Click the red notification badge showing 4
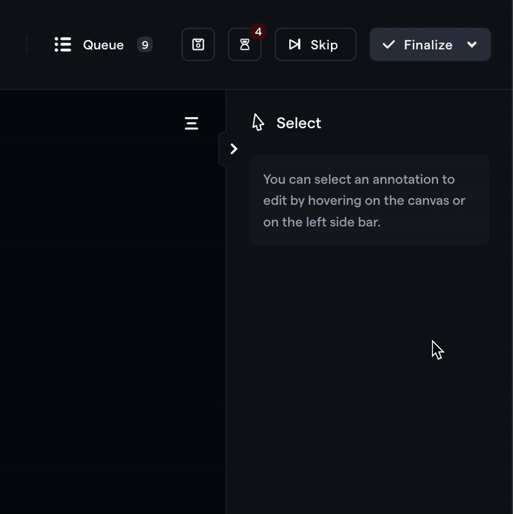Image resolution: width=513 pixels, height=514 pixels. pyautogui.click(x=258, y=31)
